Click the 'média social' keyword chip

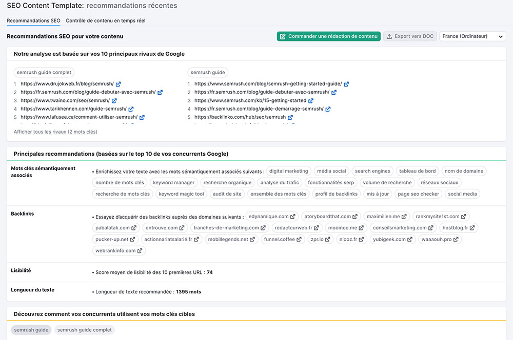[331, 171]
